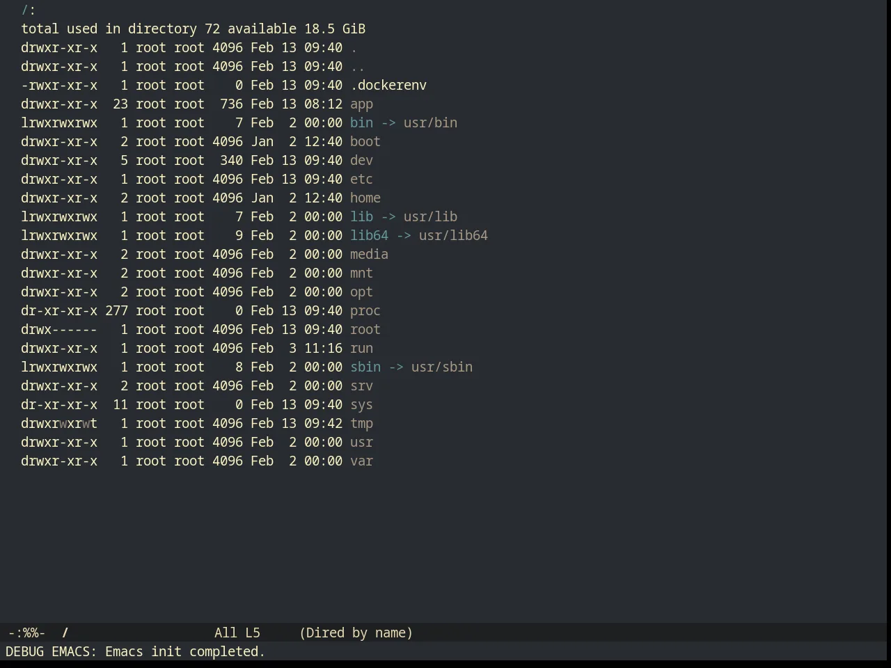
Task: Open the mnt directory
Action: (x=361, y=273)
